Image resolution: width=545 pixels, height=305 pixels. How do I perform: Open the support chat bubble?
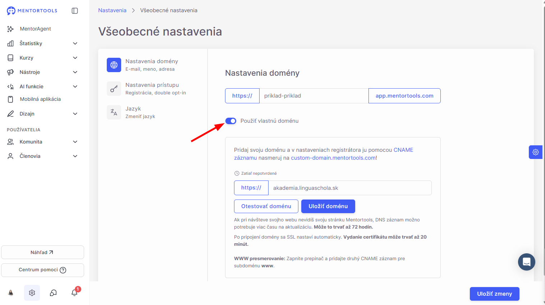[527, 262]
